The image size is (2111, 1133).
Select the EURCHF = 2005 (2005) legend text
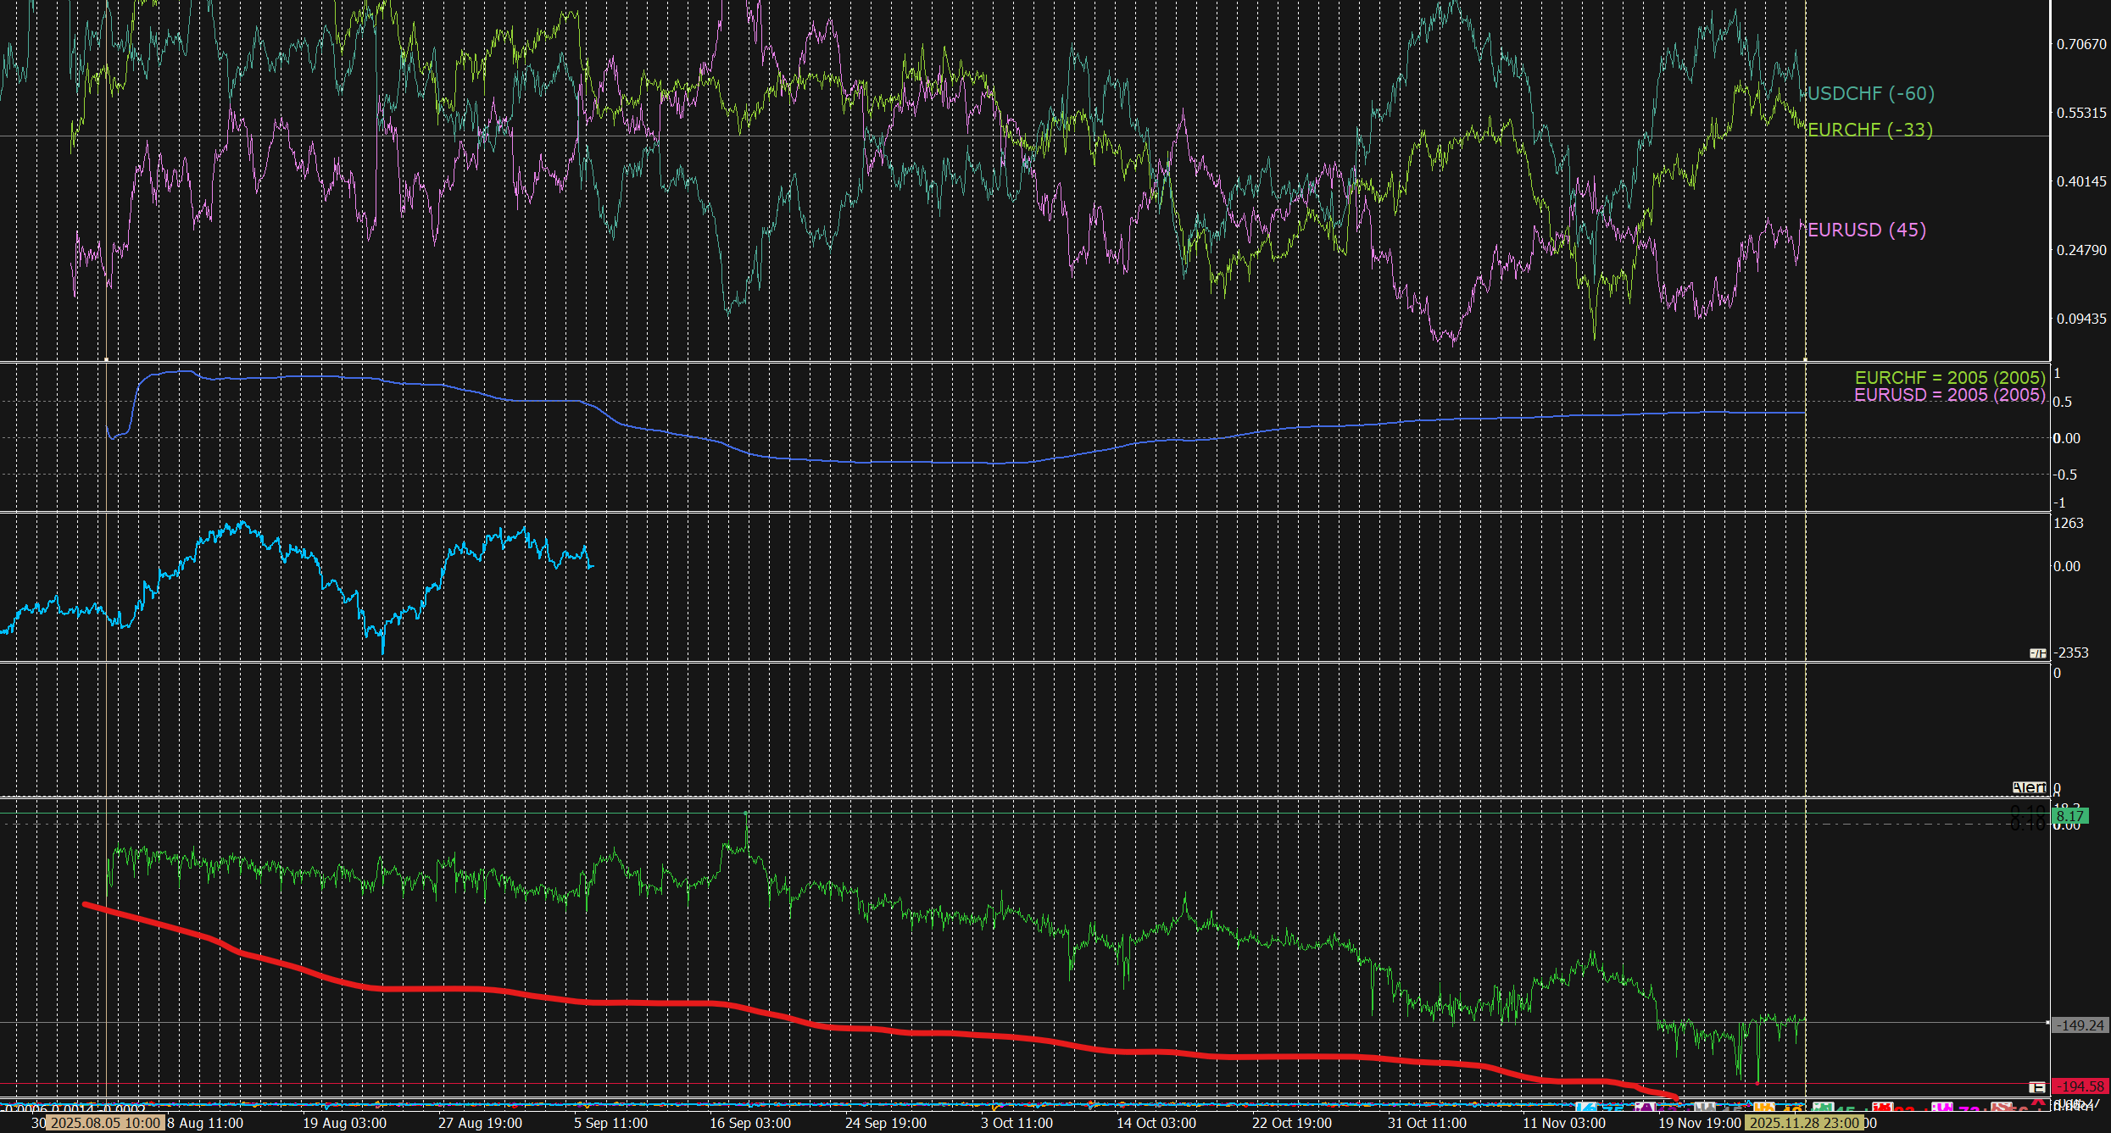click(x=1949, y=378)
